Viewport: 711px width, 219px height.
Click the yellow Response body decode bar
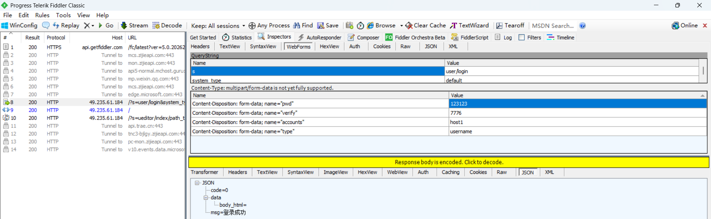coord(449,162)
